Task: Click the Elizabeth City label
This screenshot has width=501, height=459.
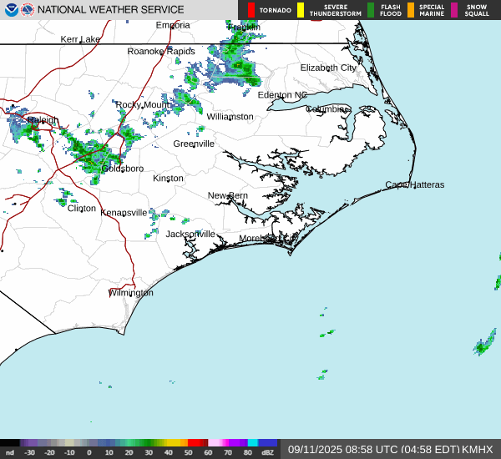Action: 328,68
